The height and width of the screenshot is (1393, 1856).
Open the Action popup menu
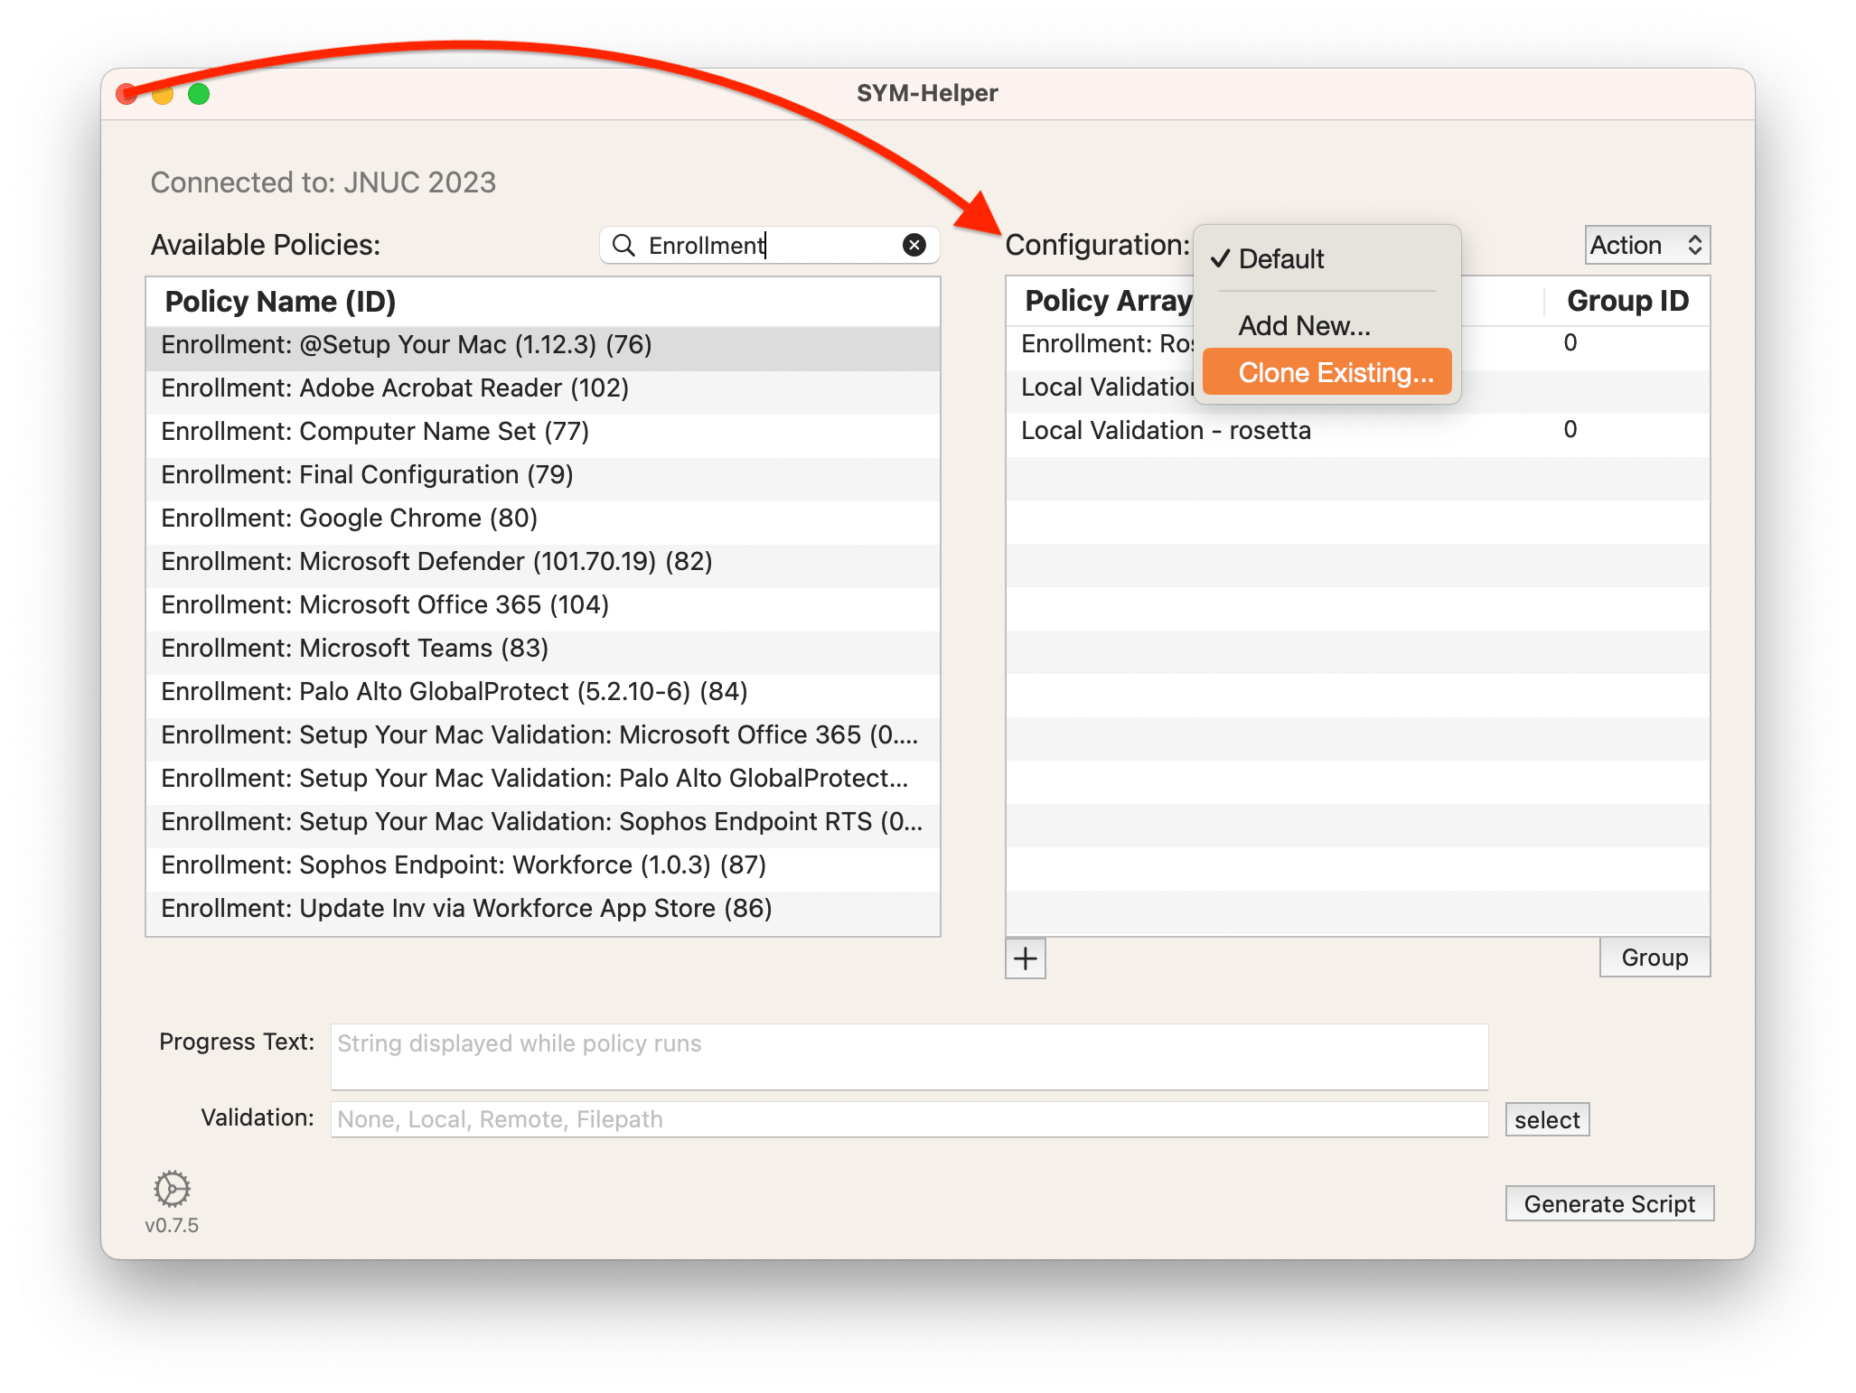1646,245
